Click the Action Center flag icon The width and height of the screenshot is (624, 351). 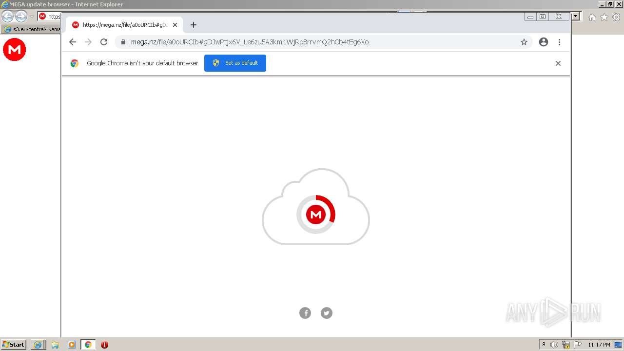(x=578, y=345)
